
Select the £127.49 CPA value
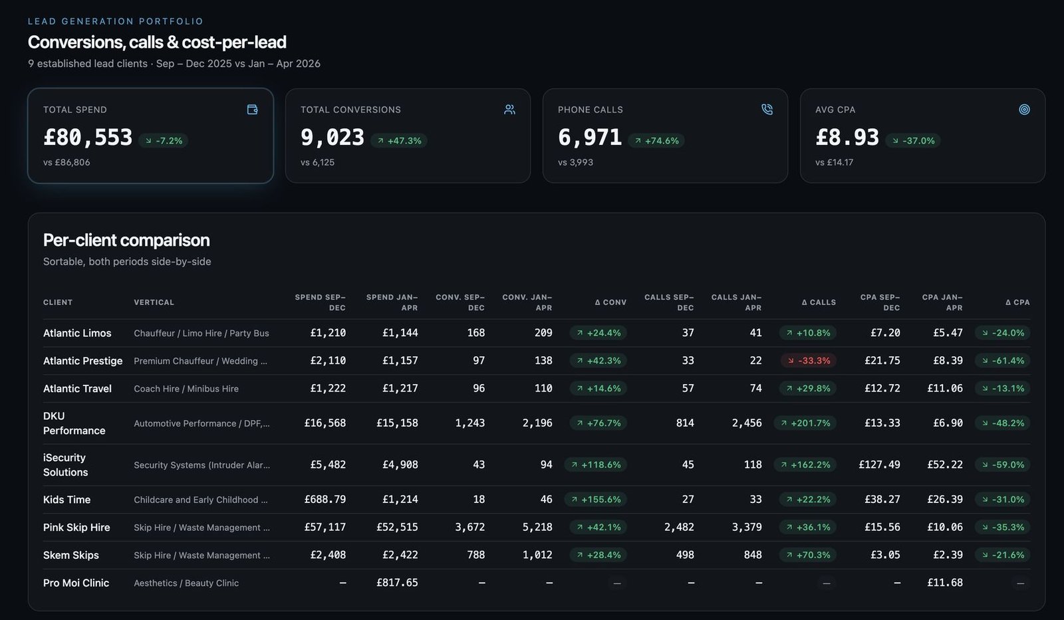pos(879,465)
